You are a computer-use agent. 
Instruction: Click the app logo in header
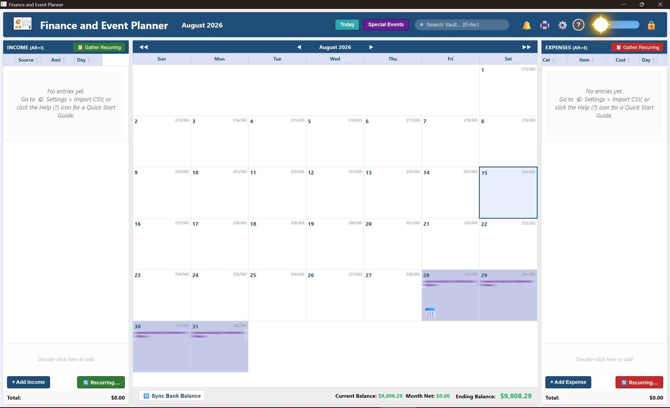23,24
